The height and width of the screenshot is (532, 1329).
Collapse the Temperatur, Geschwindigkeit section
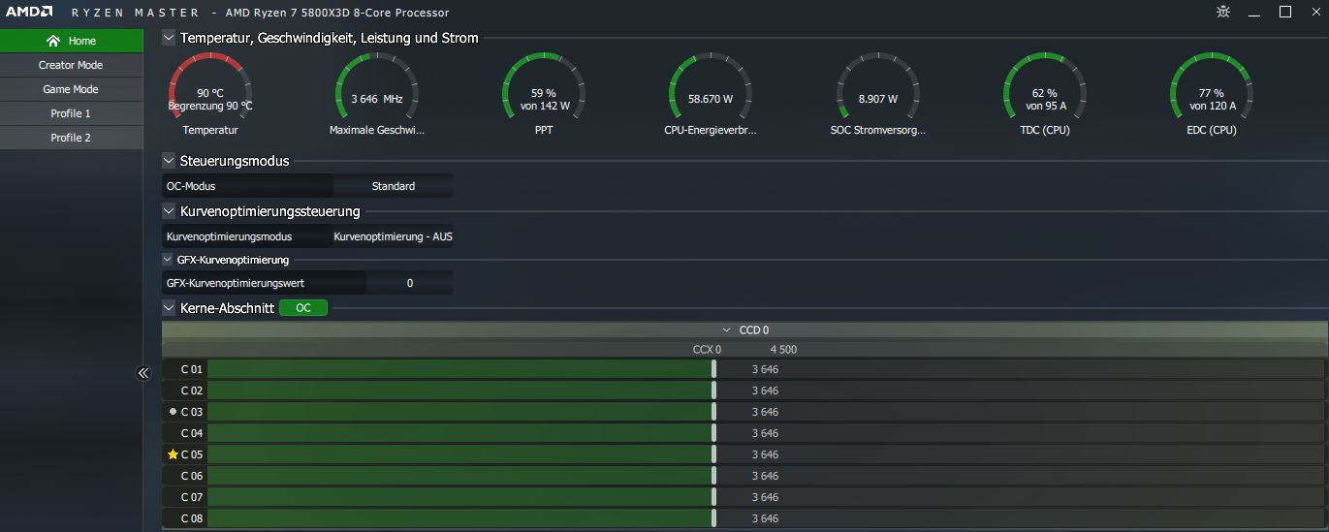click(x=170, y=38)
